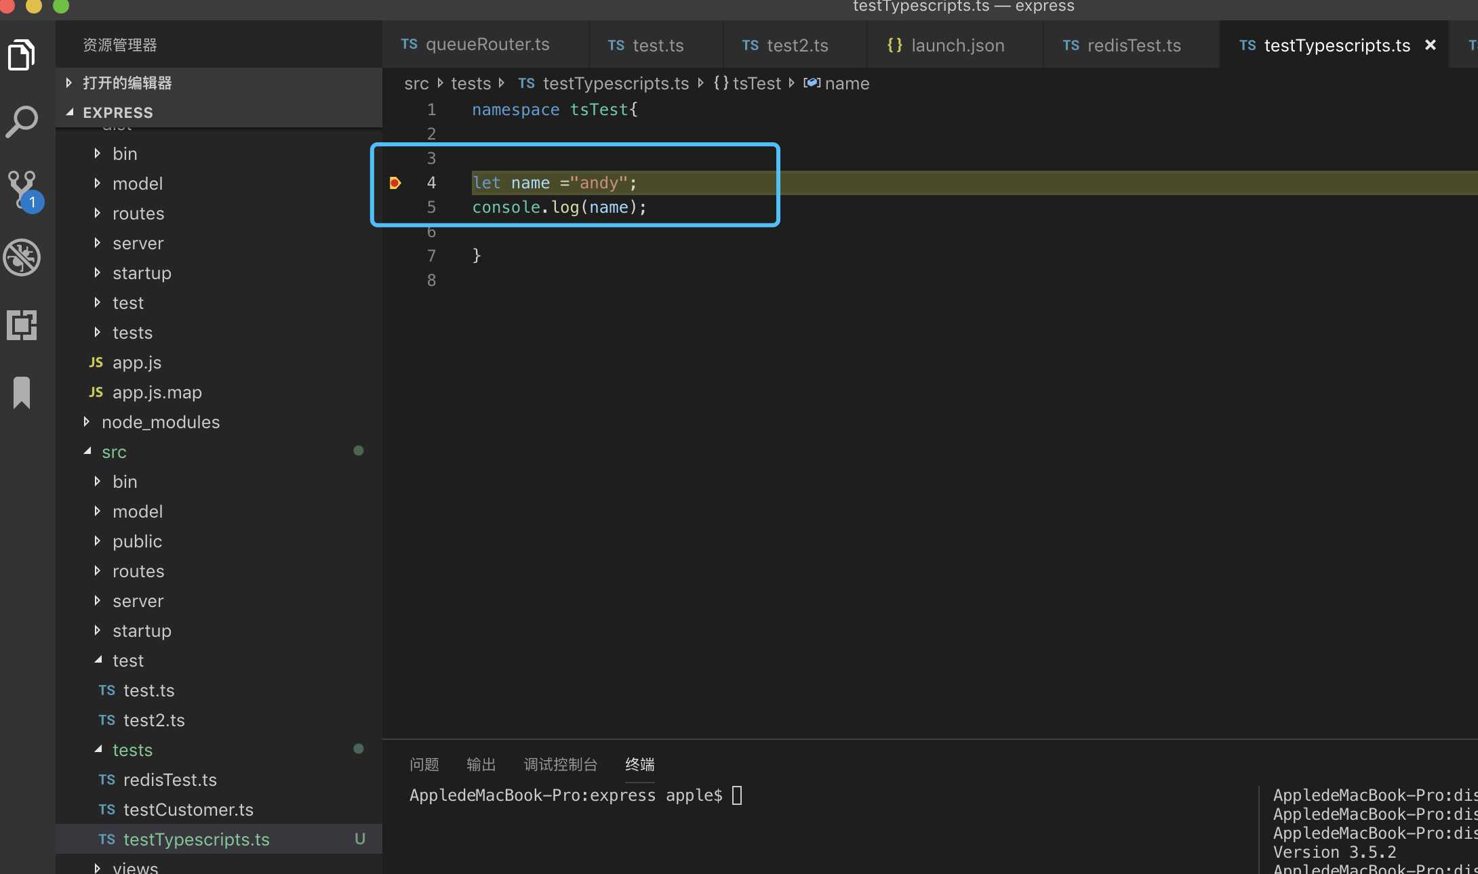Close the testTypescripts.ts editor tab
The height and width of the screenshot is (874, 1478).
point(1431,45)
